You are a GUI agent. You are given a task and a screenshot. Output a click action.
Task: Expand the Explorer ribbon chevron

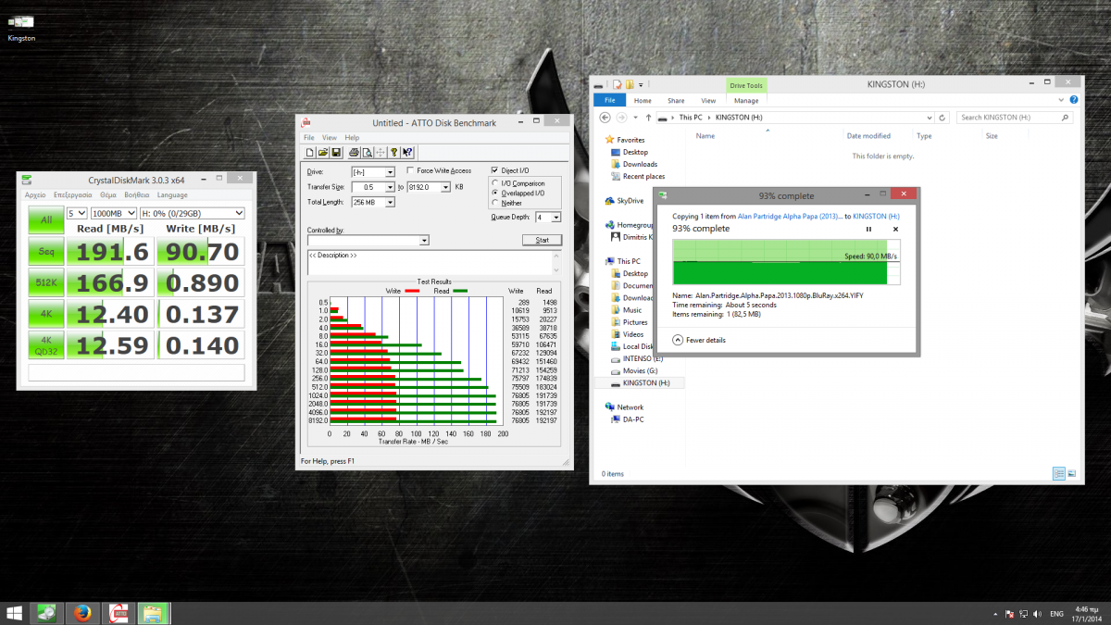[1062, 100]
